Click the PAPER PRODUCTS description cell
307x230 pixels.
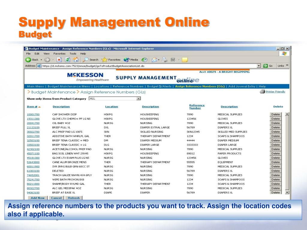tap(229, 154)
